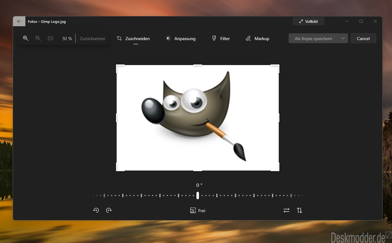The image size is (392, 243).
Task: Click Als Kopie speichern button
Action: click(x=313, y=39)
